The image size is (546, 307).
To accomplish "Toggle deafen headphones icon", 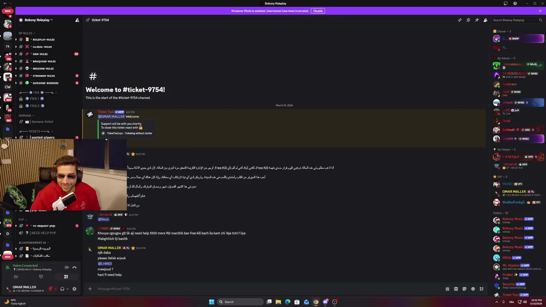I will click(62, 289).
